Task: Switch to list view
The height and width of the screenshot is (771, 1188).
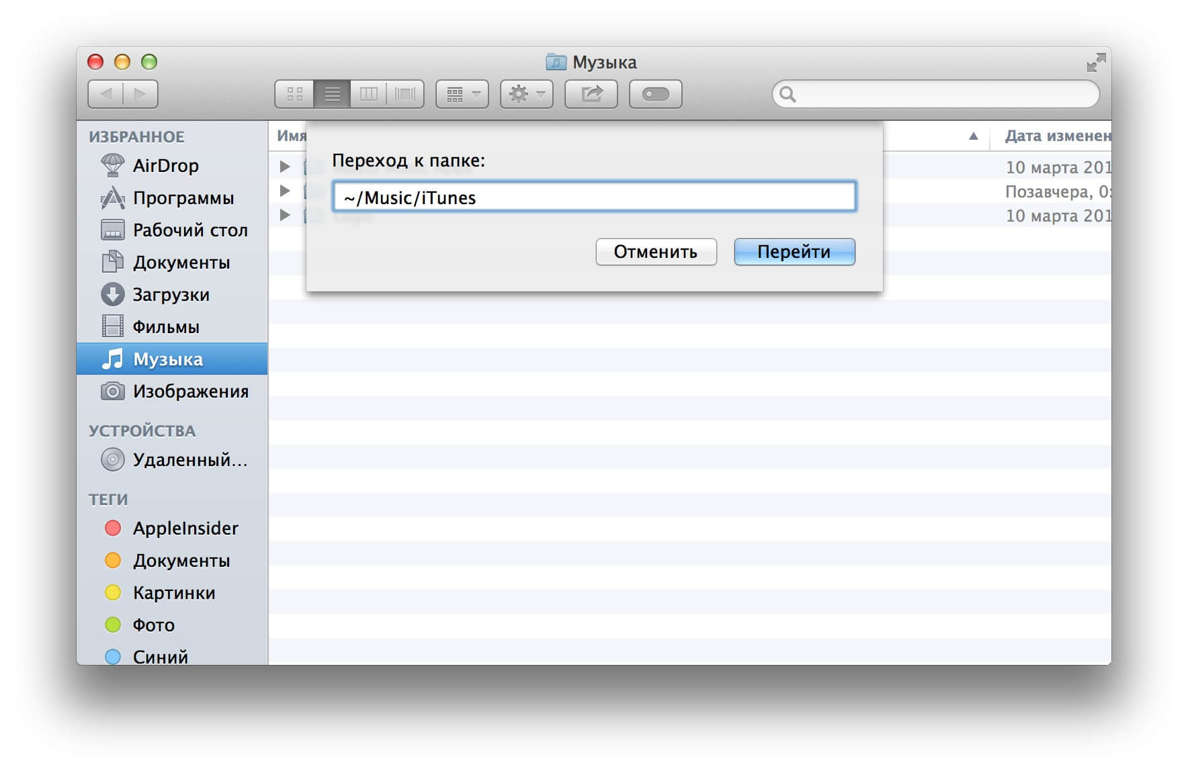Action: click(332, 94)
